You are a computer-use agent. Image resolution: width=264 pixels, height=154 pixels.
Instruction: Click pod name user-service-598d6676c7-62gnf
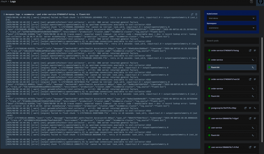[x=225, y=118]
